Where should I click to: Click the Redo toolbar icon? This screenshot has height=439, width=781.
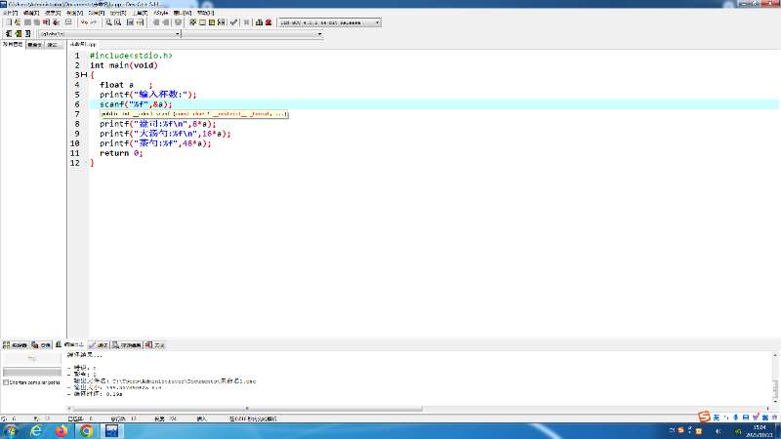[94, 22]
